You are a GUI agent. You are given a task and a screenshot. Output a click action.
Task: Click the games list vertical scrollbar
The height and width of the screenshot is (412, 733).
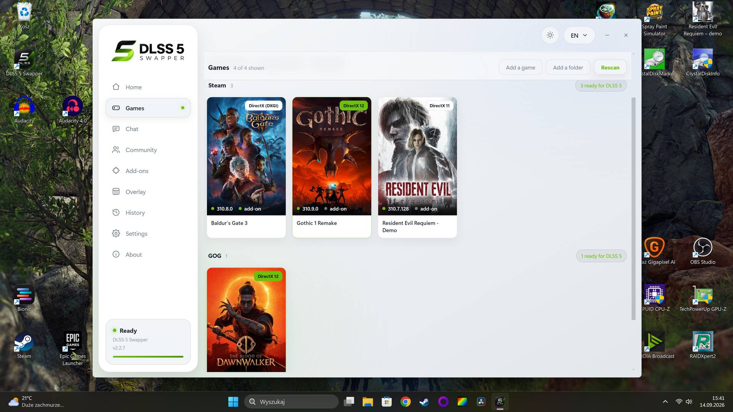(x=633, y=209)
